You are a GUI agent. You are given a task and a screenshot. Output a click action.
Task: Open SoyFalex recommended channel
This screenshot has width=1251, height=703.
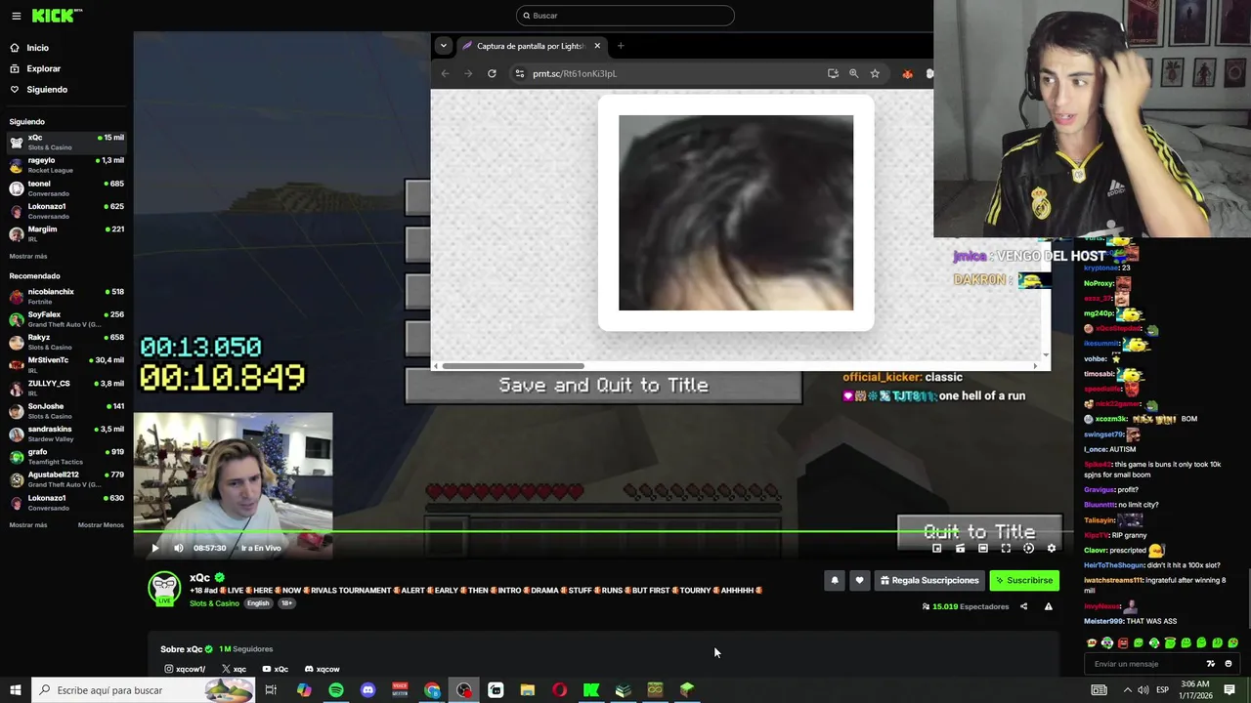click(66, 319)
